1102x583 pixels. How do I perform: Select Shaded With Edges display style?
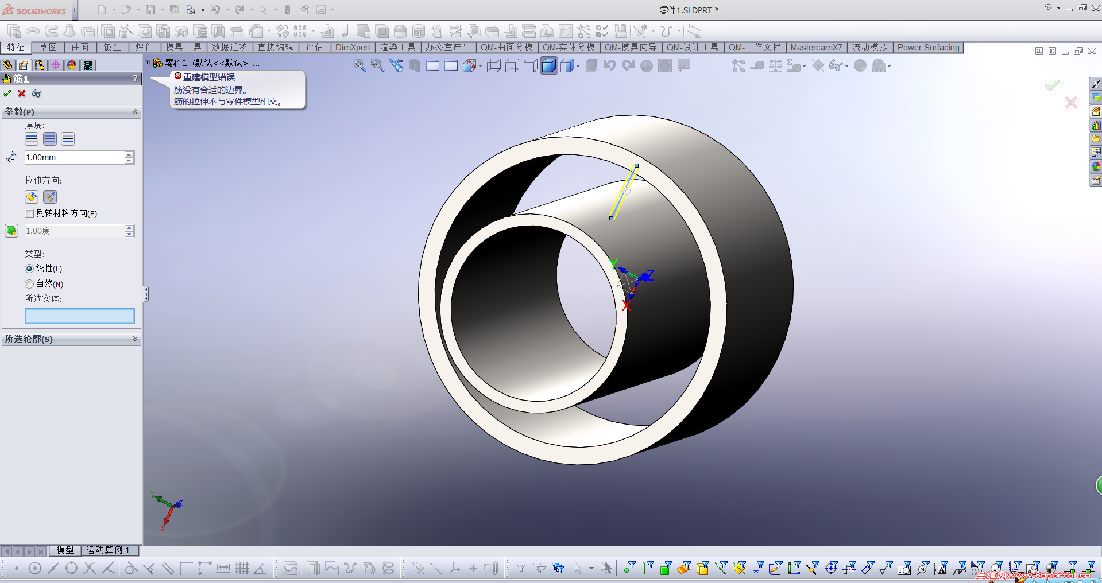pyautogui.click(x=548, y=65)
